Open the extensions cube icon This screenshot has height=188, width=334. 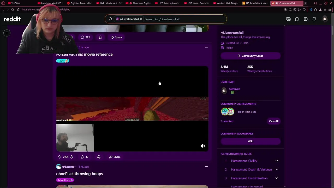pos(315,10)
